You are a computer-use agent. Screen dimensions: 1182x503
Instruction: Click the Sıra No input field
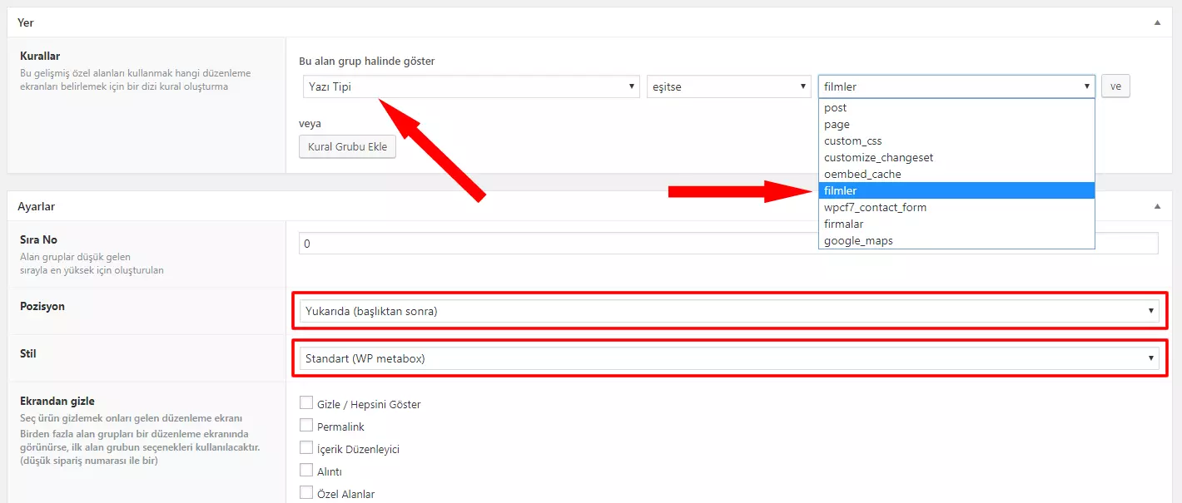click(728, 244)
